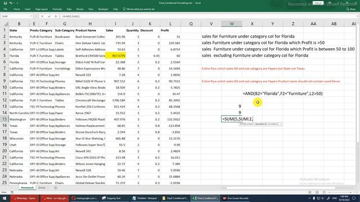Click profit cell -123.858
This screenshot has width=360, height=202.
(x=170, y=126)
